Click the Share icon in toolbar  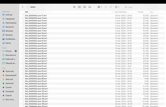pos(106,7)
